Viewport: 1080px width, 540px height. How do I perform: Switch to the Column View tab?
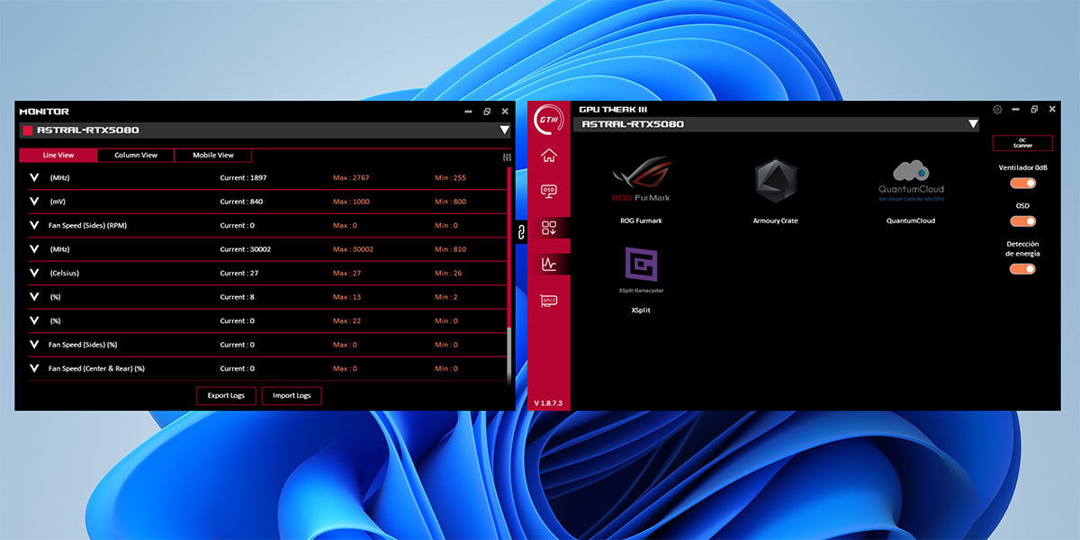click(x=136, y=155)
